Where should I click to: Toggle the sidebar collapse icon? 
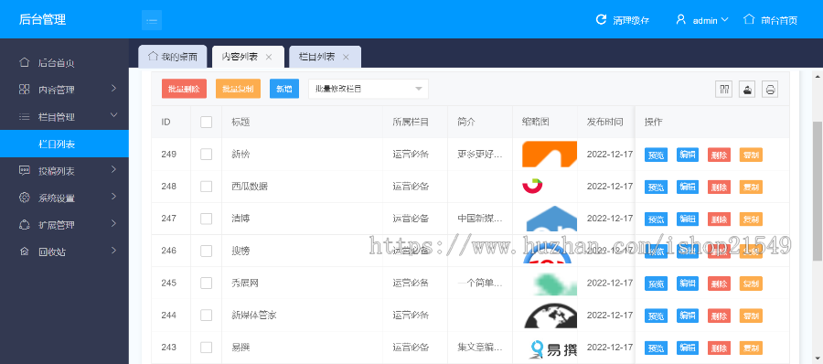point(152,20)
